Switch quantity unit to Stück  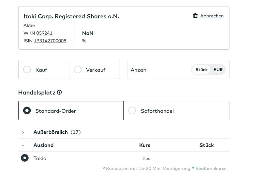pos(202,70)
